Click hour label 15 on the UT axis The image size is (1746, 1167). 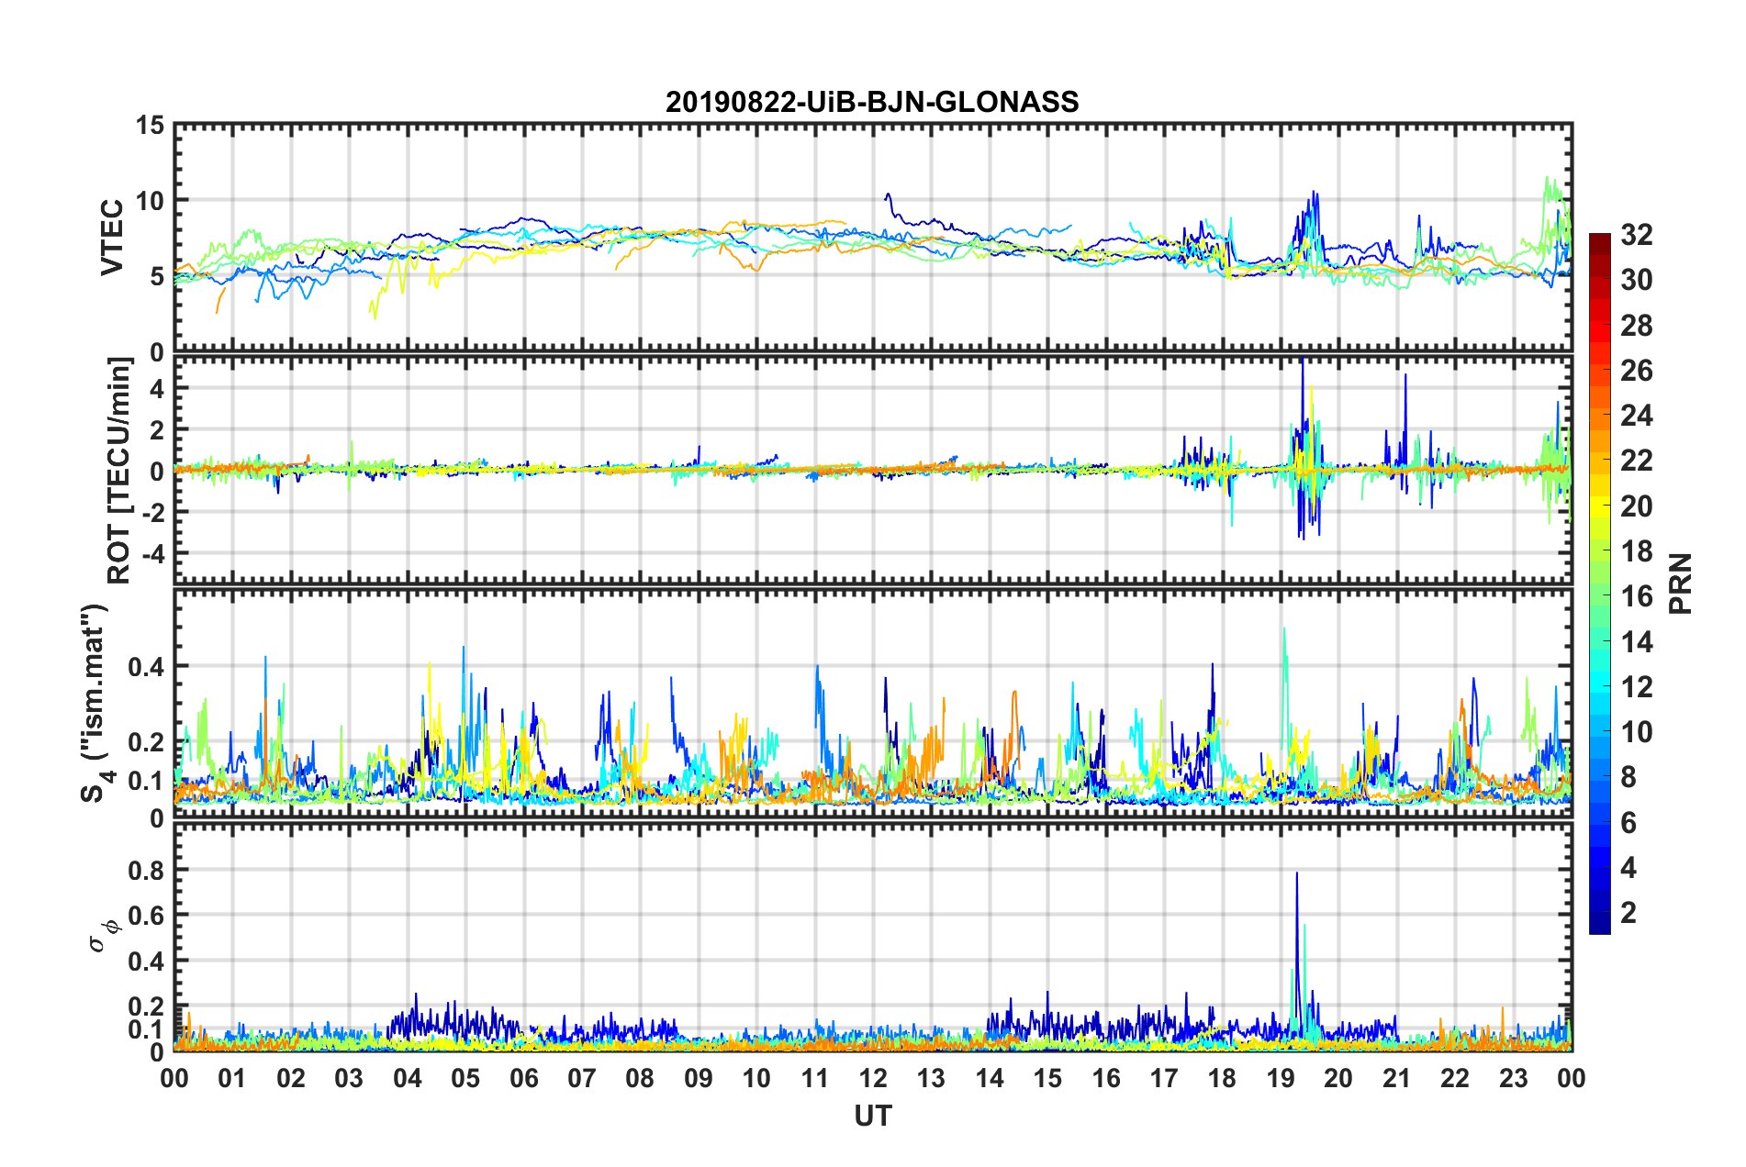click(x=1047, y=1078)
